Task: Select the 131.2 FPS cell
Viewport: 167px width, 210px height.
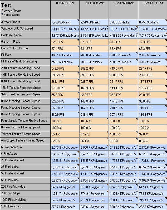Action: [x=153, y=88]
